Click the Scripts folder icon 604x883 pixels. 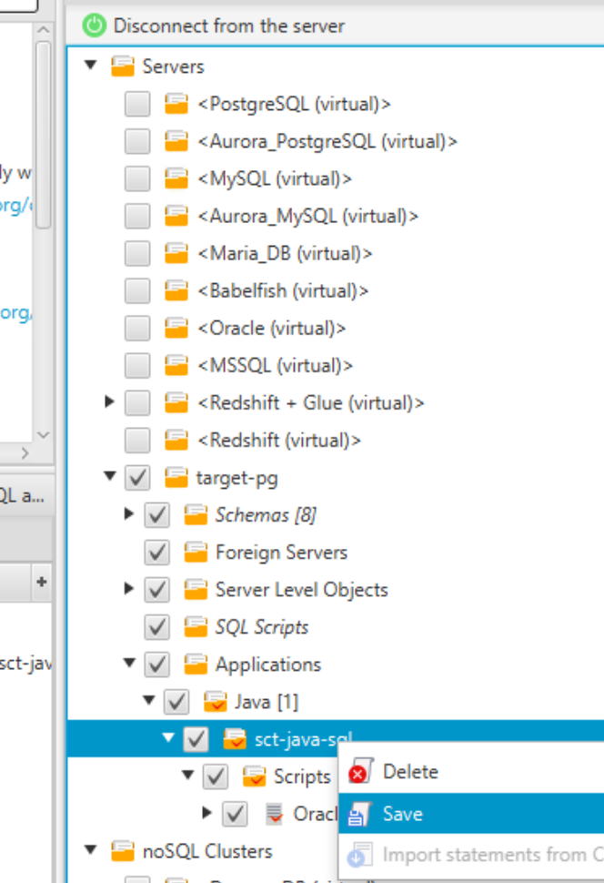[254, 776]
